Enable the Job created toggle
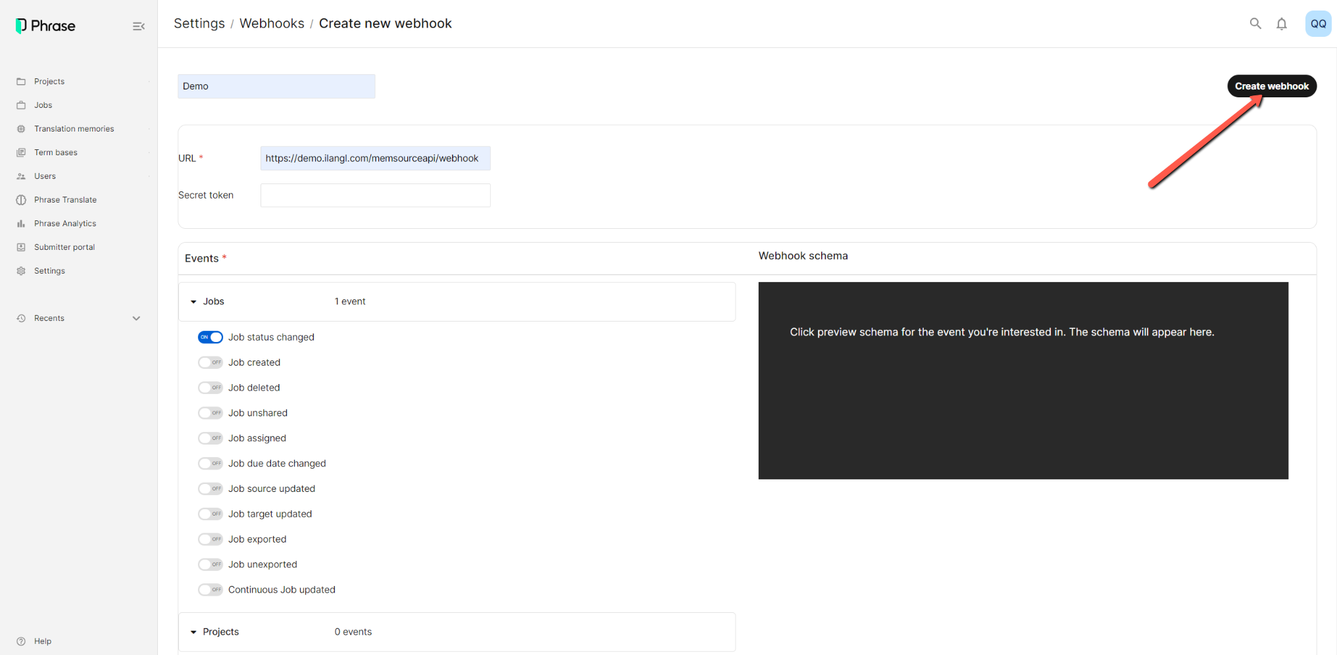This screenshot has width=1337, height=655. (x=211, y=362)
